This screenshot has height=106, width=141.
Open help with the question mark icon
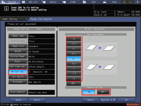(137, 2)
